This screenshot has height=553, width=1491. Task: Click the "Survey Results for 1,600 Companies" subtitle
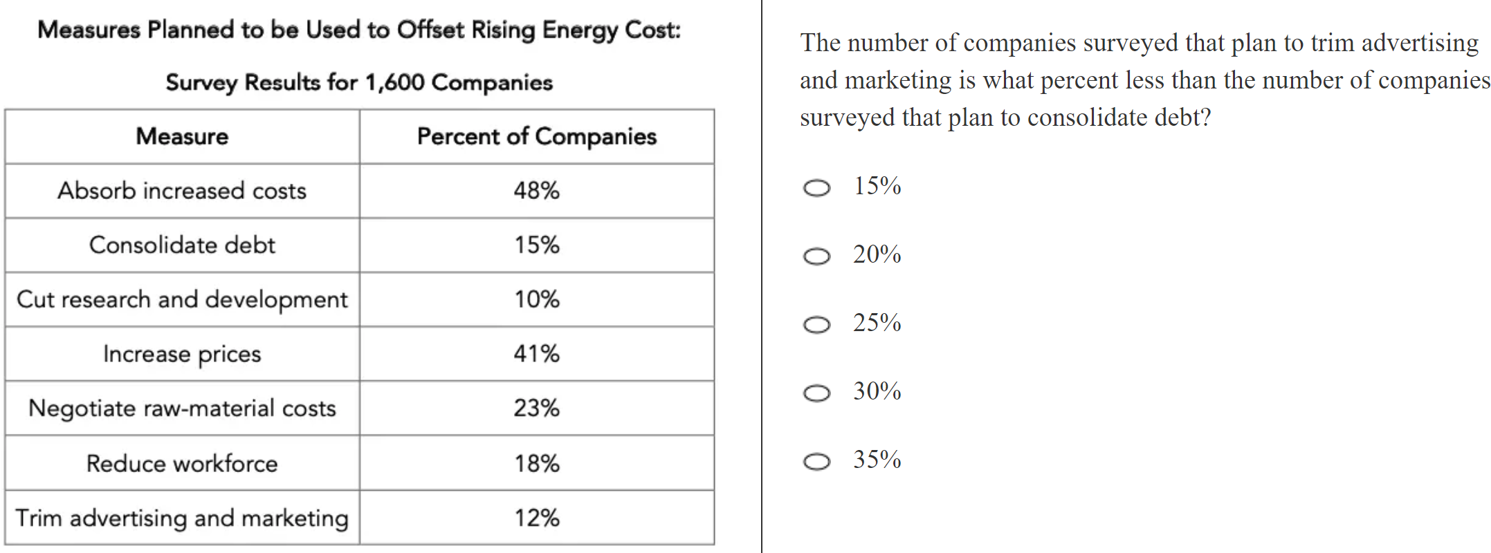coord(359,83)
